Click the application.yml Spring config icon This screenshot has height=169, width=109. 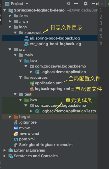point(32,83)
